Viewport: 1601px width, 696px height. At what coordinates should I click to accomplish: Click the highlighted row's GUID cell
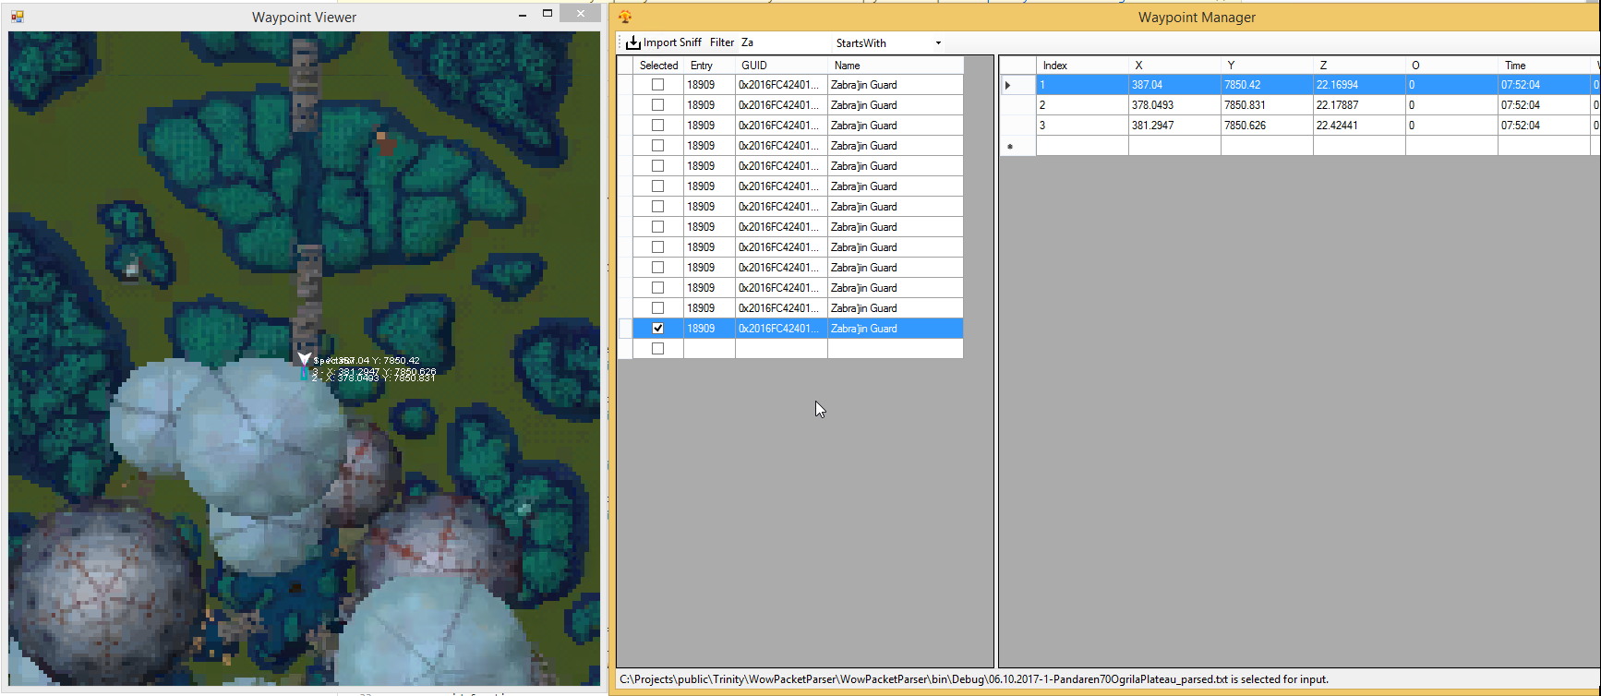[781, 329]
